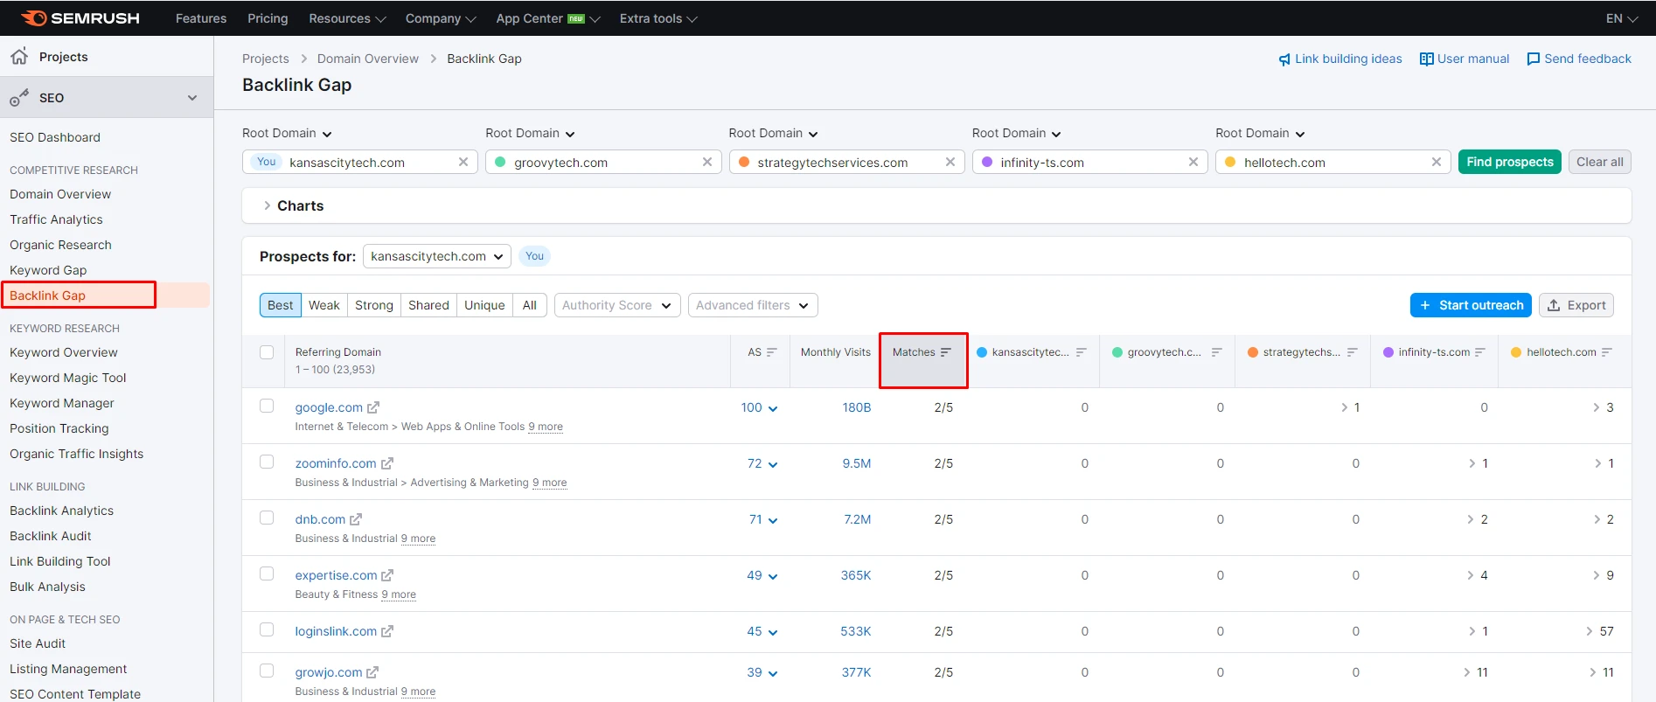
Task: Open Domain Overview breadcrumb link
Action: click(x=368, y=59)
